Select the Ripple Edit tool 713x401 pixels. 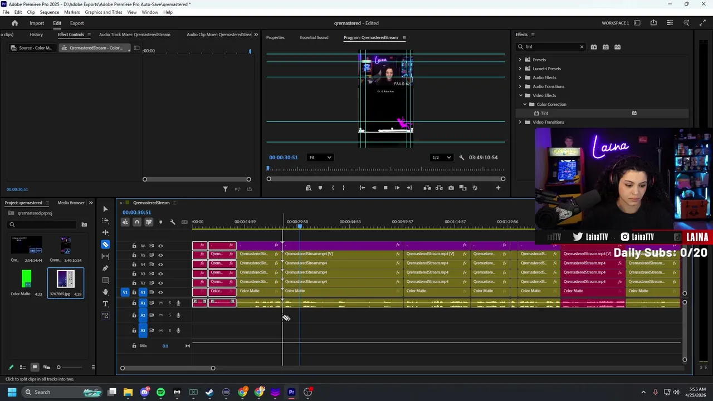[x=105, y=233]
